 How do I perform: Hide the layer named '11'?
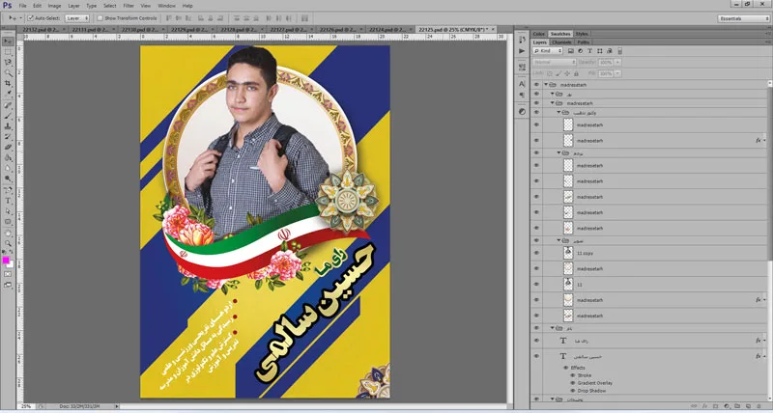[x=537, y=284]
